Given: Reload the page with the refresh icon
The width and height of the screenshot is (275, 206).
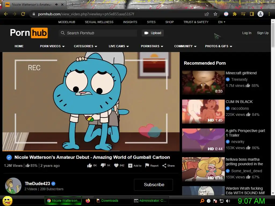Looking at the screenshot, I should (23, 14).
